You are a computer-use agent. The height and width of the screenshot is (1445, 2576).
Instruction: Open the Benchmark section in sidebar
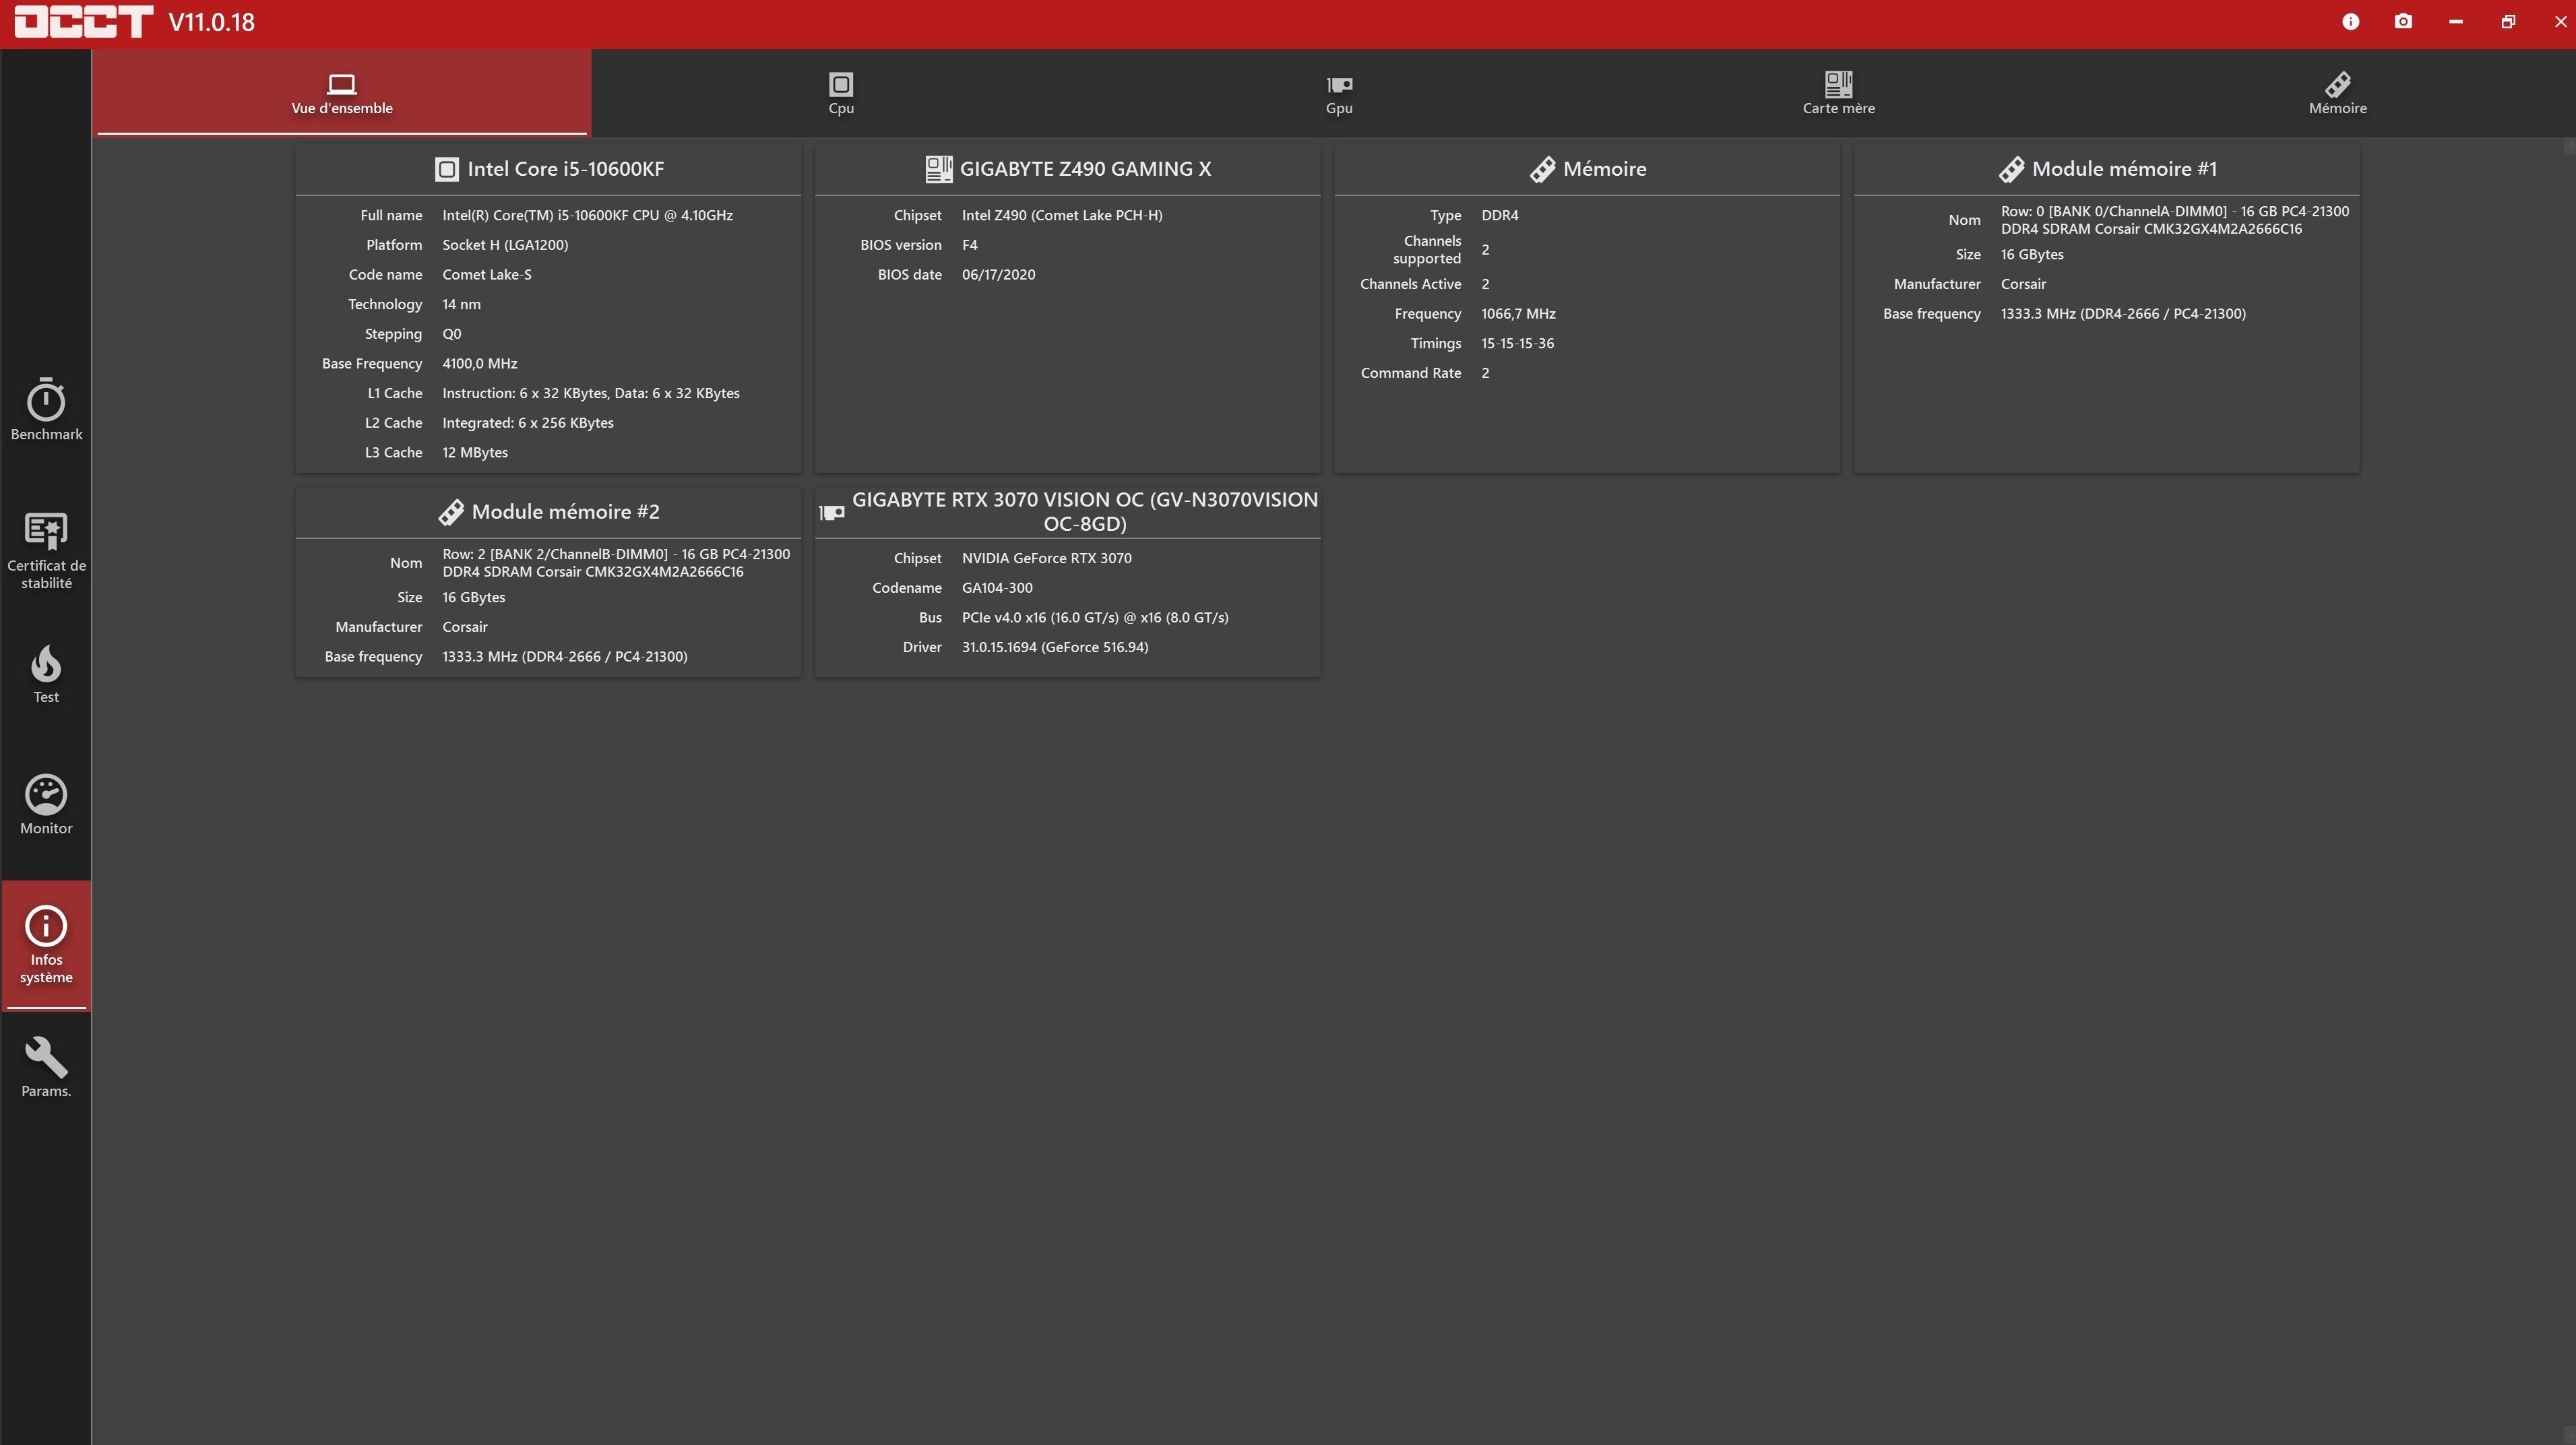click(46, 410)
